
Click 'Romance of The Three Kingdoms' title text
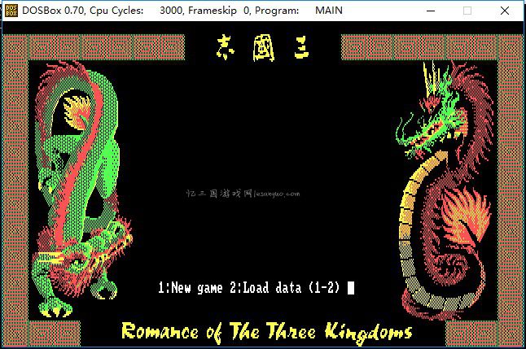[x=267, y=332]
